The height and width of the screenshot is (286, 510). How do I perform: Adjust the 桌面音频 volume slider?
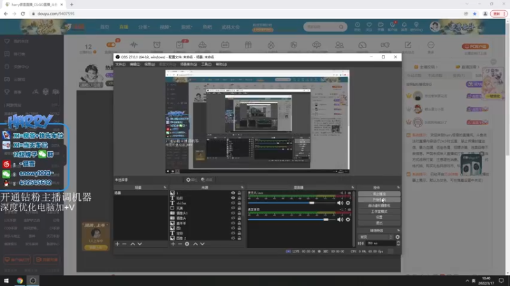[x=291, y=219]
